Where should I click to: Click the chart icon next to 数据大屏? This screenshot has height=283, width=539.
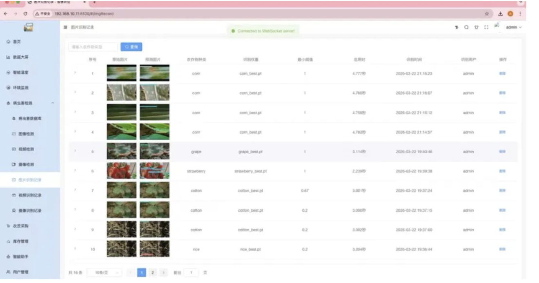pos(9,57)
